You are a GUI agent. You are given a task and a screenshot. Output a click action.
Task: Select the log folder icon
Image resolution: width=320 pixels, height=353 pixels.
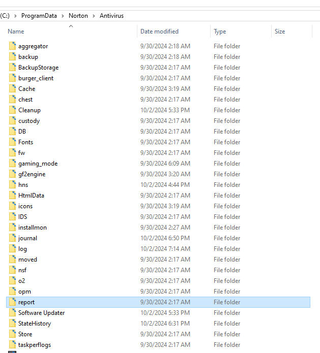tap(13, 248)
